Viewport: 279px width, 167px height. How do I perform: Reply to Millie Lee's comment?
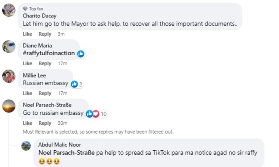(x=45, y=93)
